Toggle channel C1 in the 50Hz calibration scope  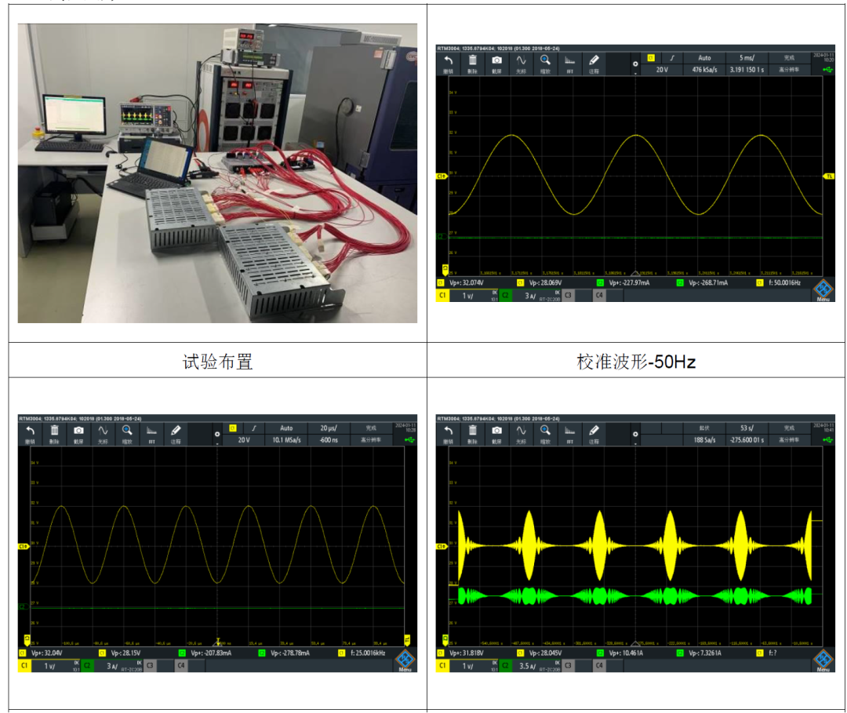click(443, 296)
